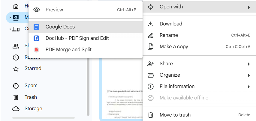Screen dimensions: 256x121
Task: Click the Rename pencil icon
Action: 150,35
